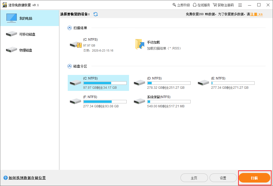
Task: Open the 注册 >> link
Action: coord(256,14)
